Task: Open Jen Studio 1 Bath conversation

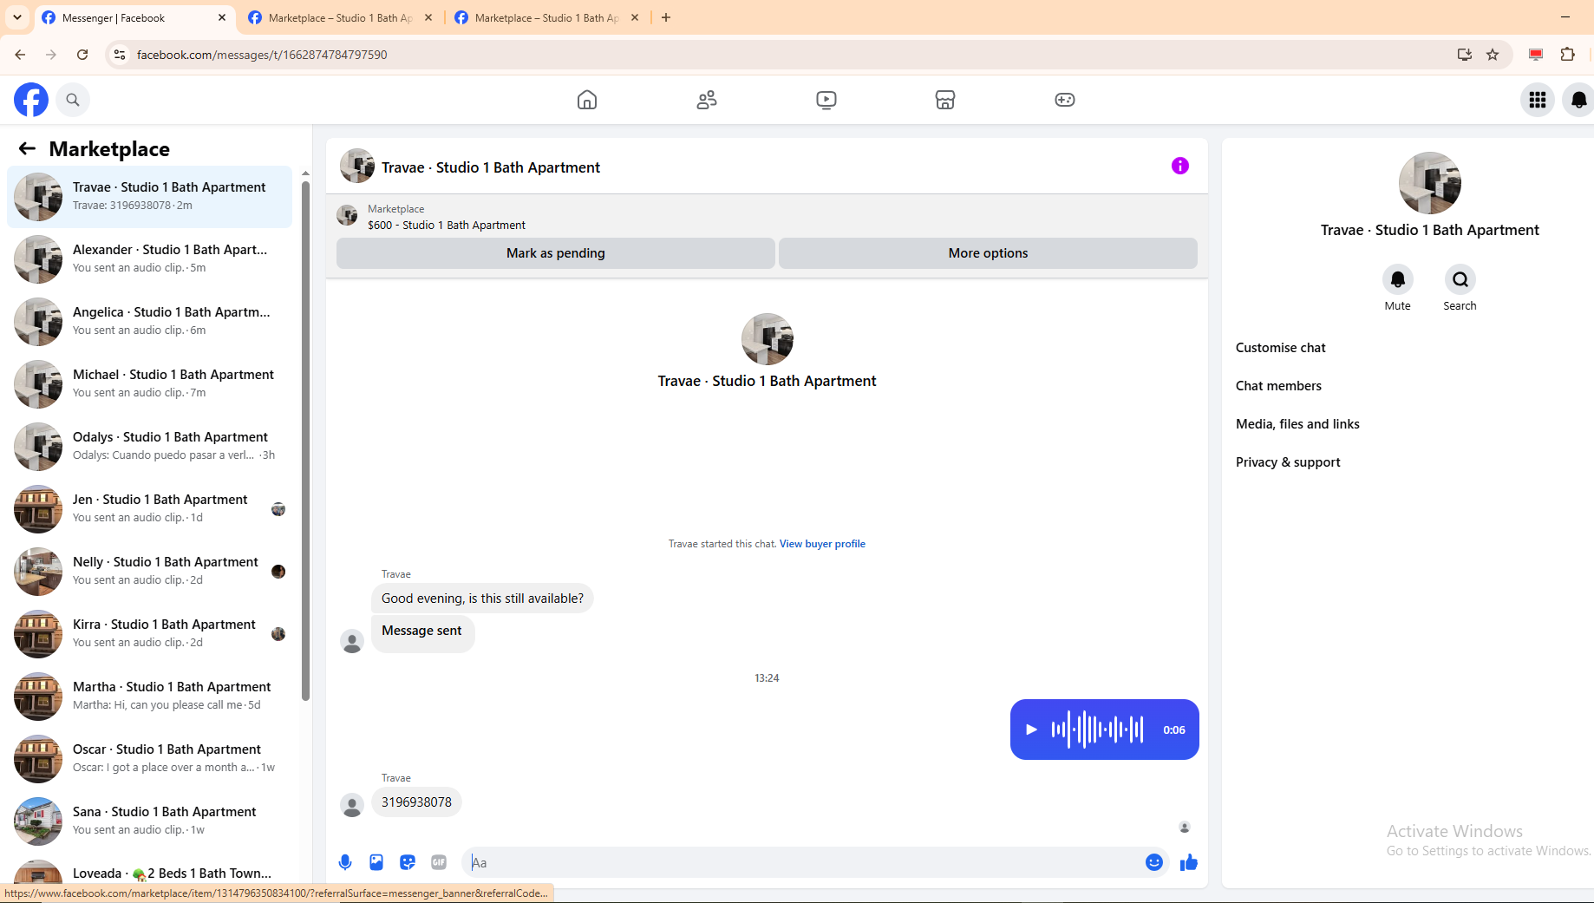Action: coord(149,509)
